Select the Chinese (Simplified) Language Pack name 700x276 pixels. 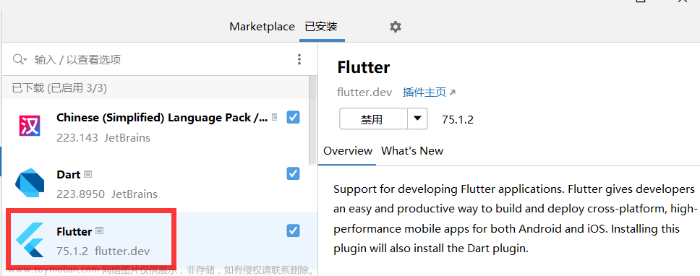coord(162,118)
